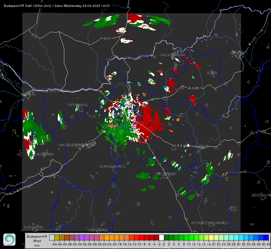Pick the dark blue swatch between 40 and 42

click(266, 238)
